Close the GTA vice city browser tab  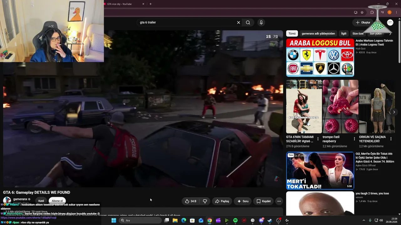(x=143, y=4)
